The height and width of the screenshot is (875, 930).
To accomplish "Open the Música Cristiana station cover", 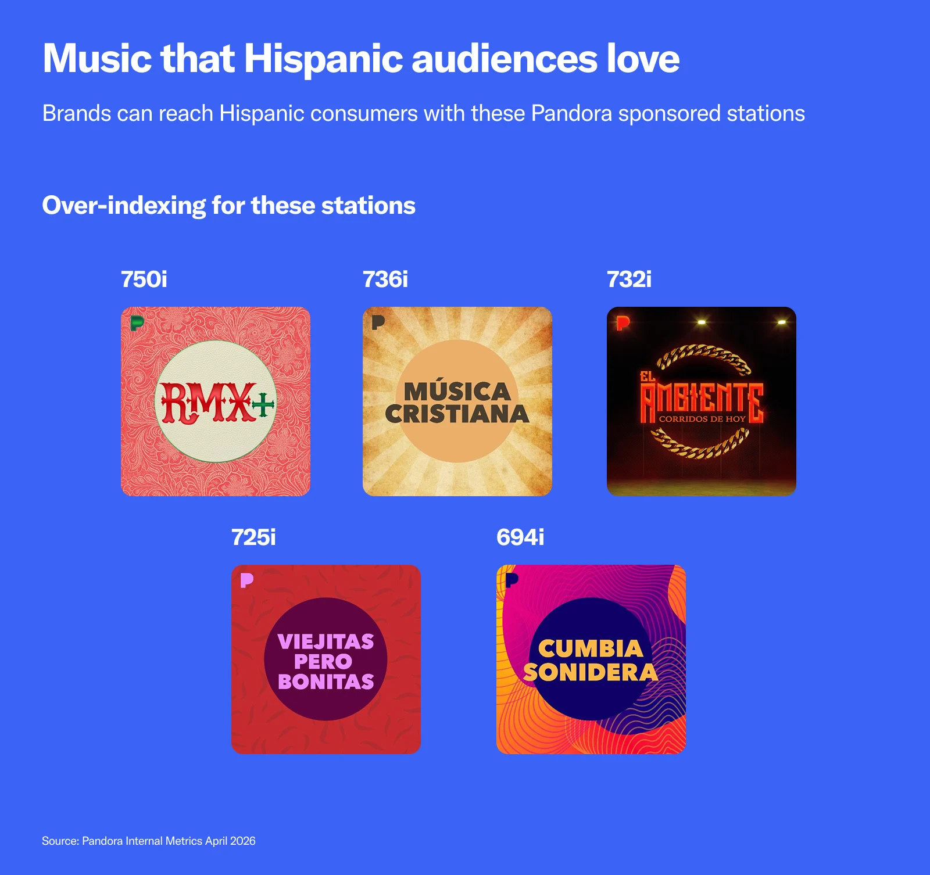I will [457, 401].
